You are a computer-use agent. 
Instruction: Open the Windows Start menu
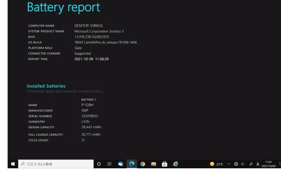pyautogui.click(x=13, y=164)
